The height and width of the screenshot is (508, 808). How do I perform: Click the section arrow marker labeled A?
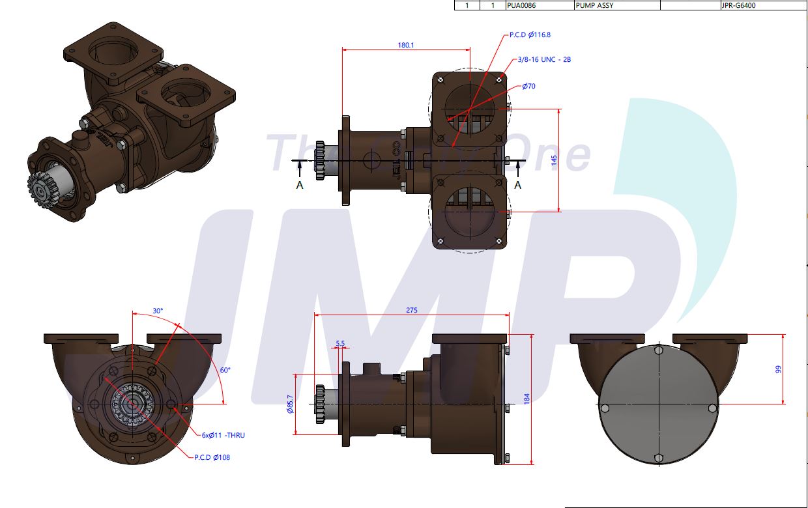[x=300, y=186]
